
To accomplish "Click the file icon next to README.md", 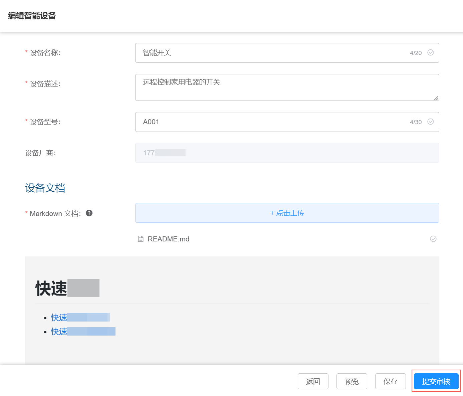I will (x=141, y=239).
